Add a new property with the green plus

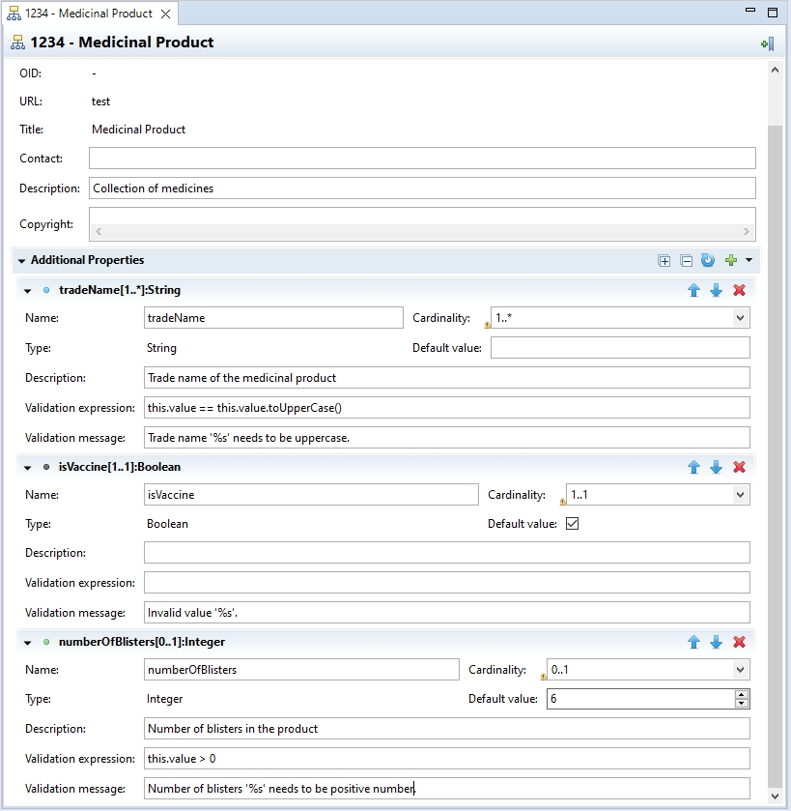tap(730, 261)
